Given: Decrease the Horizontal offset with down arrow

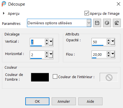Looking at the screenshot, I should 47,56.
